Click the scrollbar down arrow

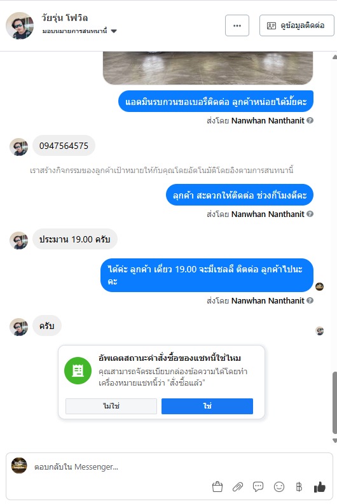(334, 440)
